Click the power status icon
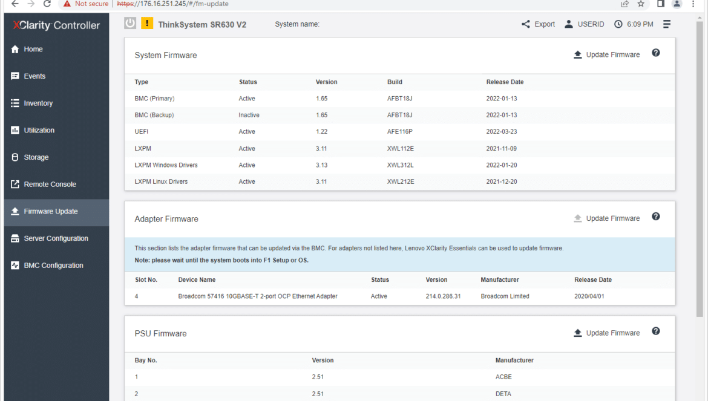Image resolution: width=708 pixels, height=401 pixels. [130, 23]
